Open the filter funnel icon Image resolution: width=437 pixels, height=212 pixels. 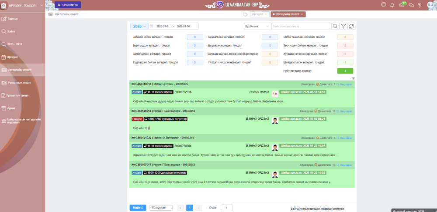[343, 26]
